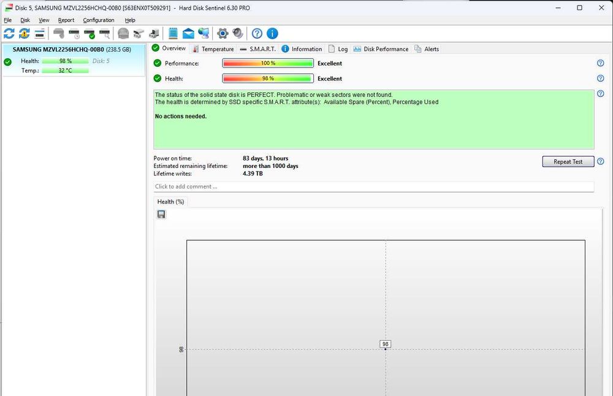Open settings with the gear icon
The width and height of the screenshot is (613, 396).
(223, 34)
